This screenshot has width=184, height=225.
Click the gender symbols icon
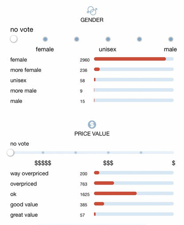92,11
